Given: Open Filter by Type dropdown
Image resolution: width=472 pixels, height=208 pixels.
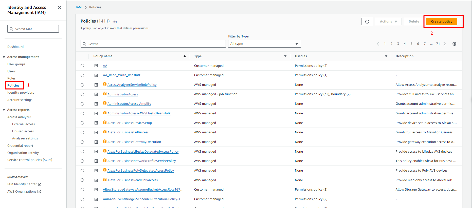Looking at the screenshot, I should pos(264,44).
